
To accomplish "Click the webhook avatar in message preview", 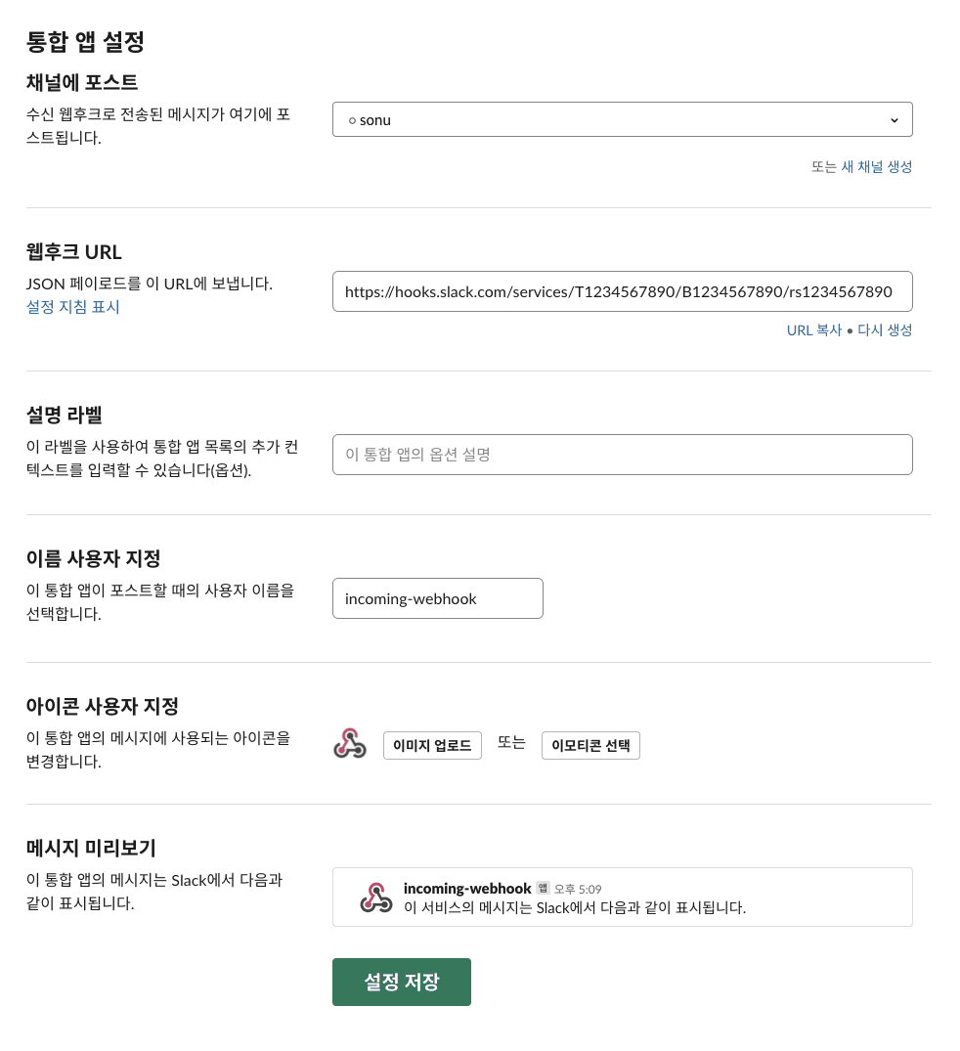I will 375,898.
